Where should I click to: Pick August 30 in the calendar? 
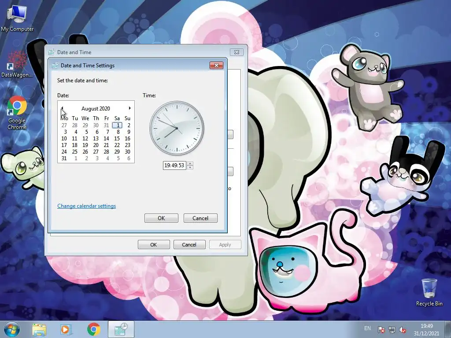(x=128, y=152)
